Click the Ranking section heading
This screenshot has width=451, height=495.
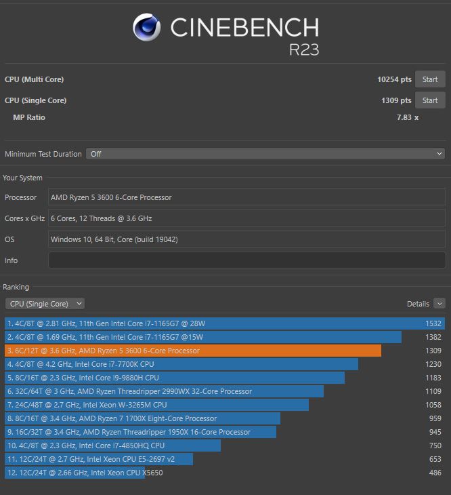click(x=16, y=287)
